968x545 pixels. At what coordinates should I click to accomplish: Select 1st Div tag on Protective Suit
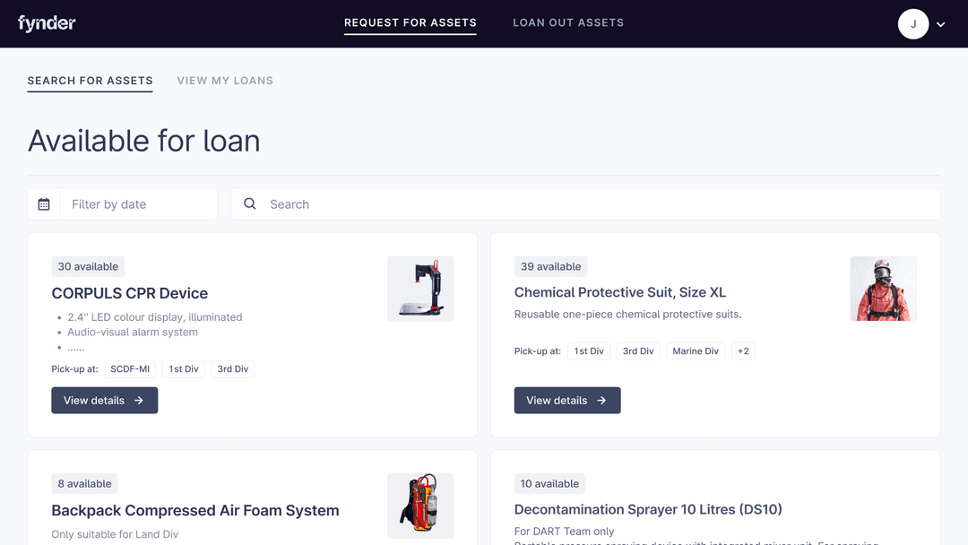tap(589, 351)
